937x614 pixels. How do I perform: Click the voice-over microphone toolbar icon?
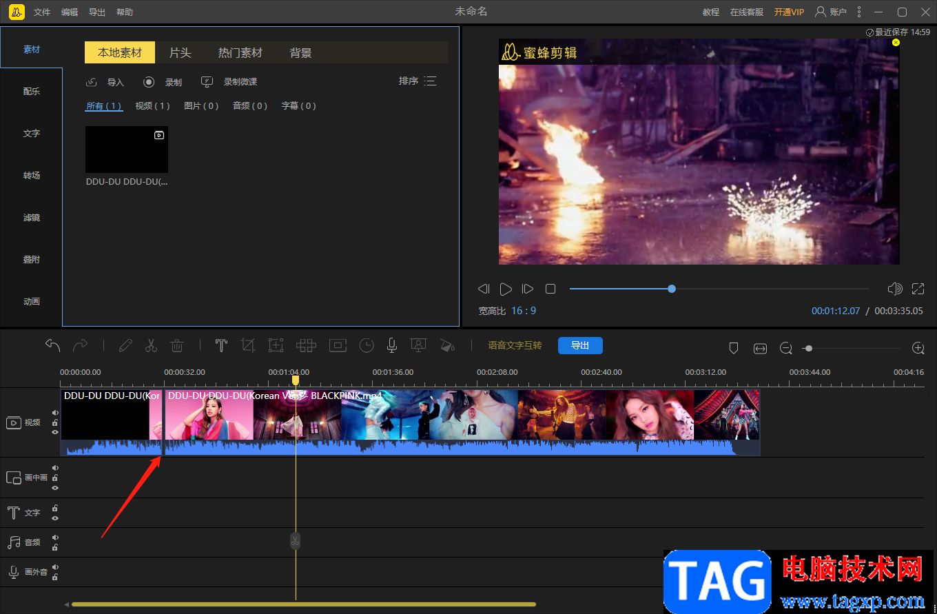pos(391,346)
